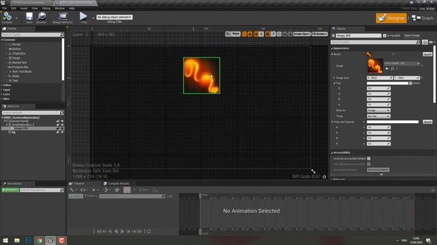Image resolution: width=437 pixels, height=245 pixels.
Task: Open File Explorer from the taskbar
Action: coord(16,240)
